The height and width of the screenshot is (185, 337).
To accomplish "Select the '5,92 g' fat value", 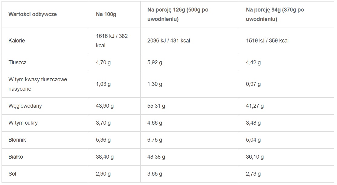I will pos(155,63).
